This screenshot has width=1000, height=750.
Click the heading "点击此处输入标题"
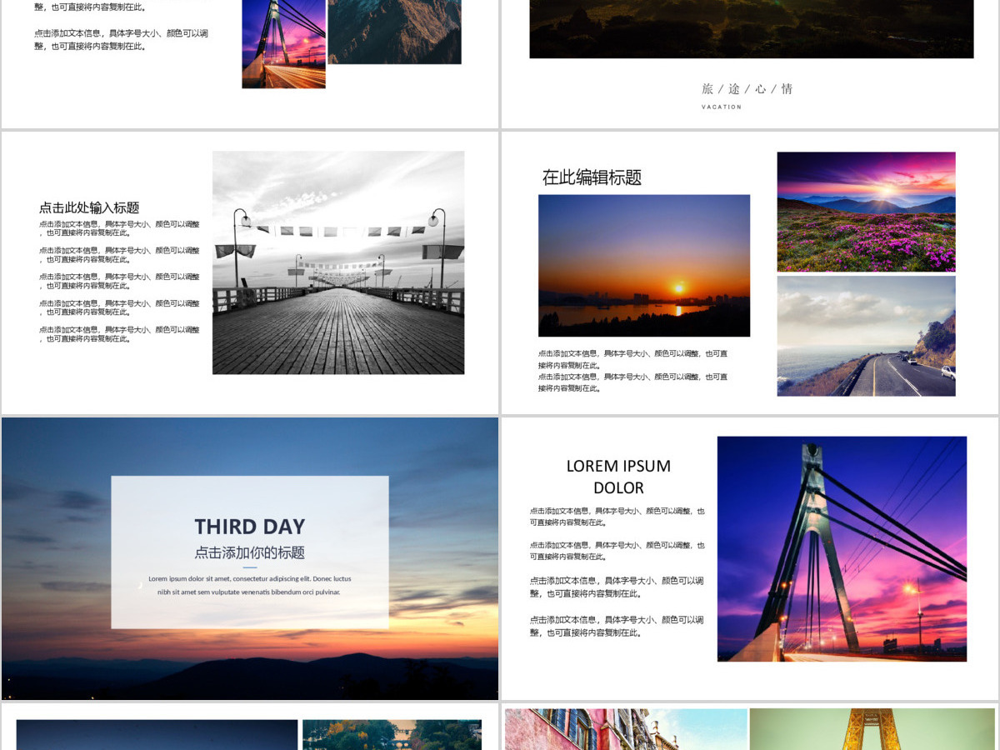pyautogui.click(x=89, y=207)
